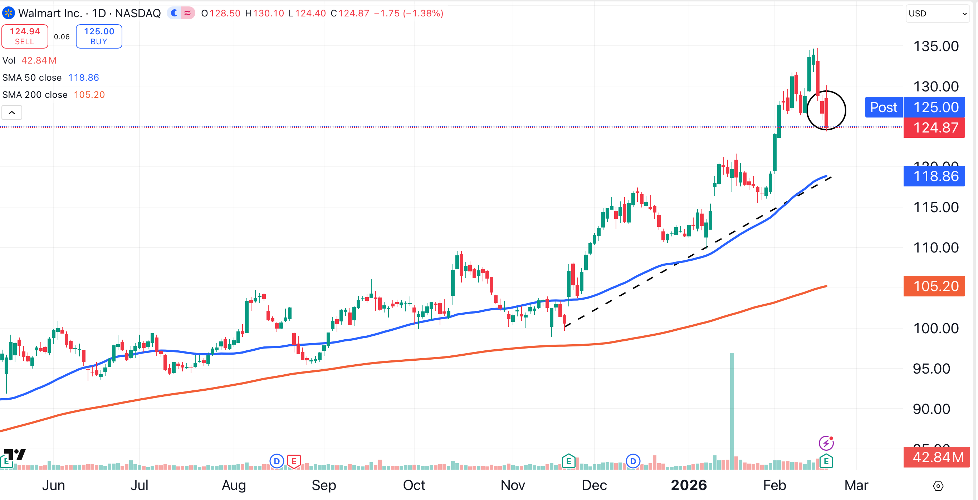The width and height of the screenshot is (978, 500).
Task: Select the SMA 50 close indicator label
Action: (x=32, y=78)
